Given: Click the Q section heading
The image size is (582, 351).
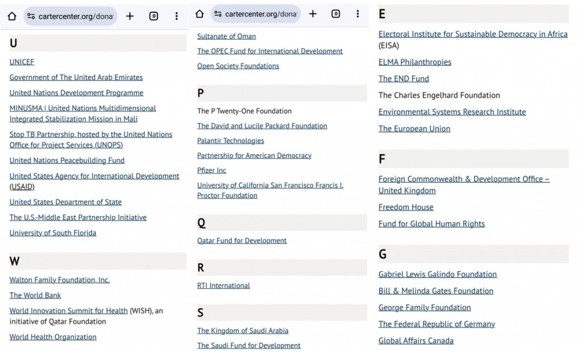Looking at the screenshot, I should pos(282,223).
